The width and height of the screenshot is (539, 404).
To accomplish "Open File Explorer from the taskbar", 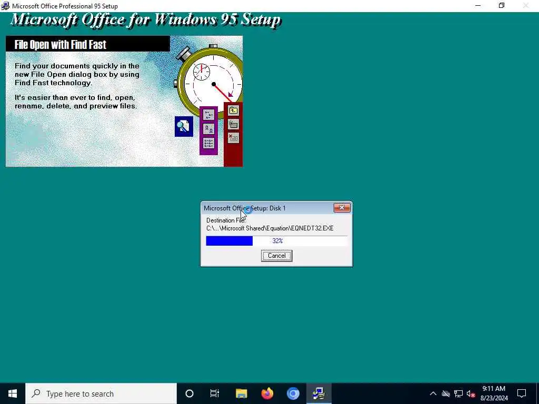I will pyautogui.click(x=241, y=393).
